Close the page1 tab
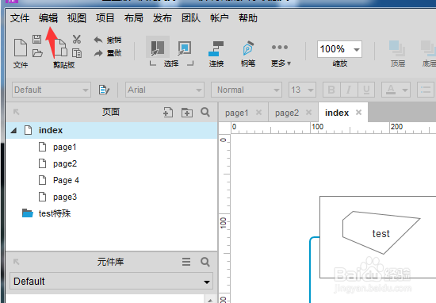 coord(259,113)
